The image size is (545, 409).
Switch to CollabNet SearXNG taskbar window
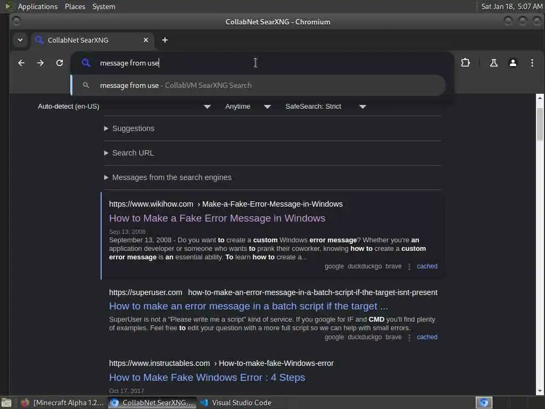coord(152,403)
